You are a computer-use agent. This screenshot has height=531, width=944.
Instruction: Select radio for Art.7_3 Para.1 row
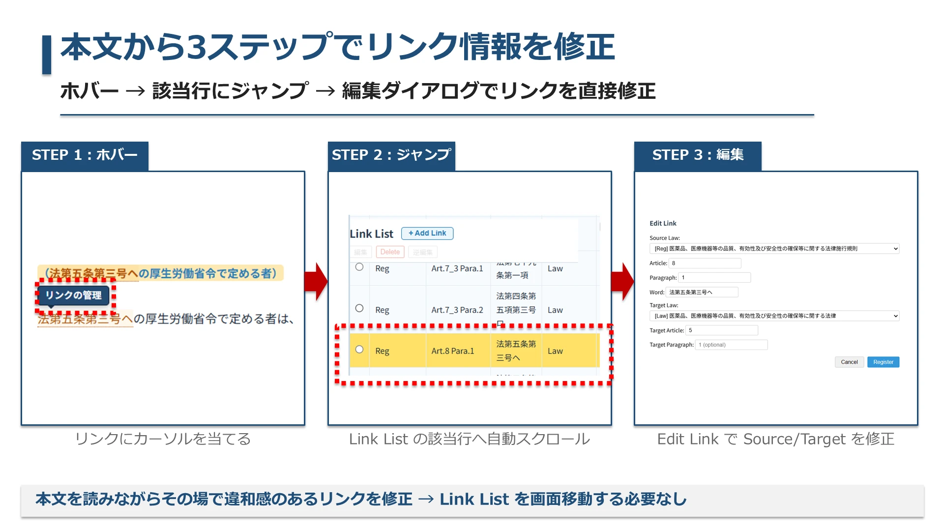pos(359,267)
